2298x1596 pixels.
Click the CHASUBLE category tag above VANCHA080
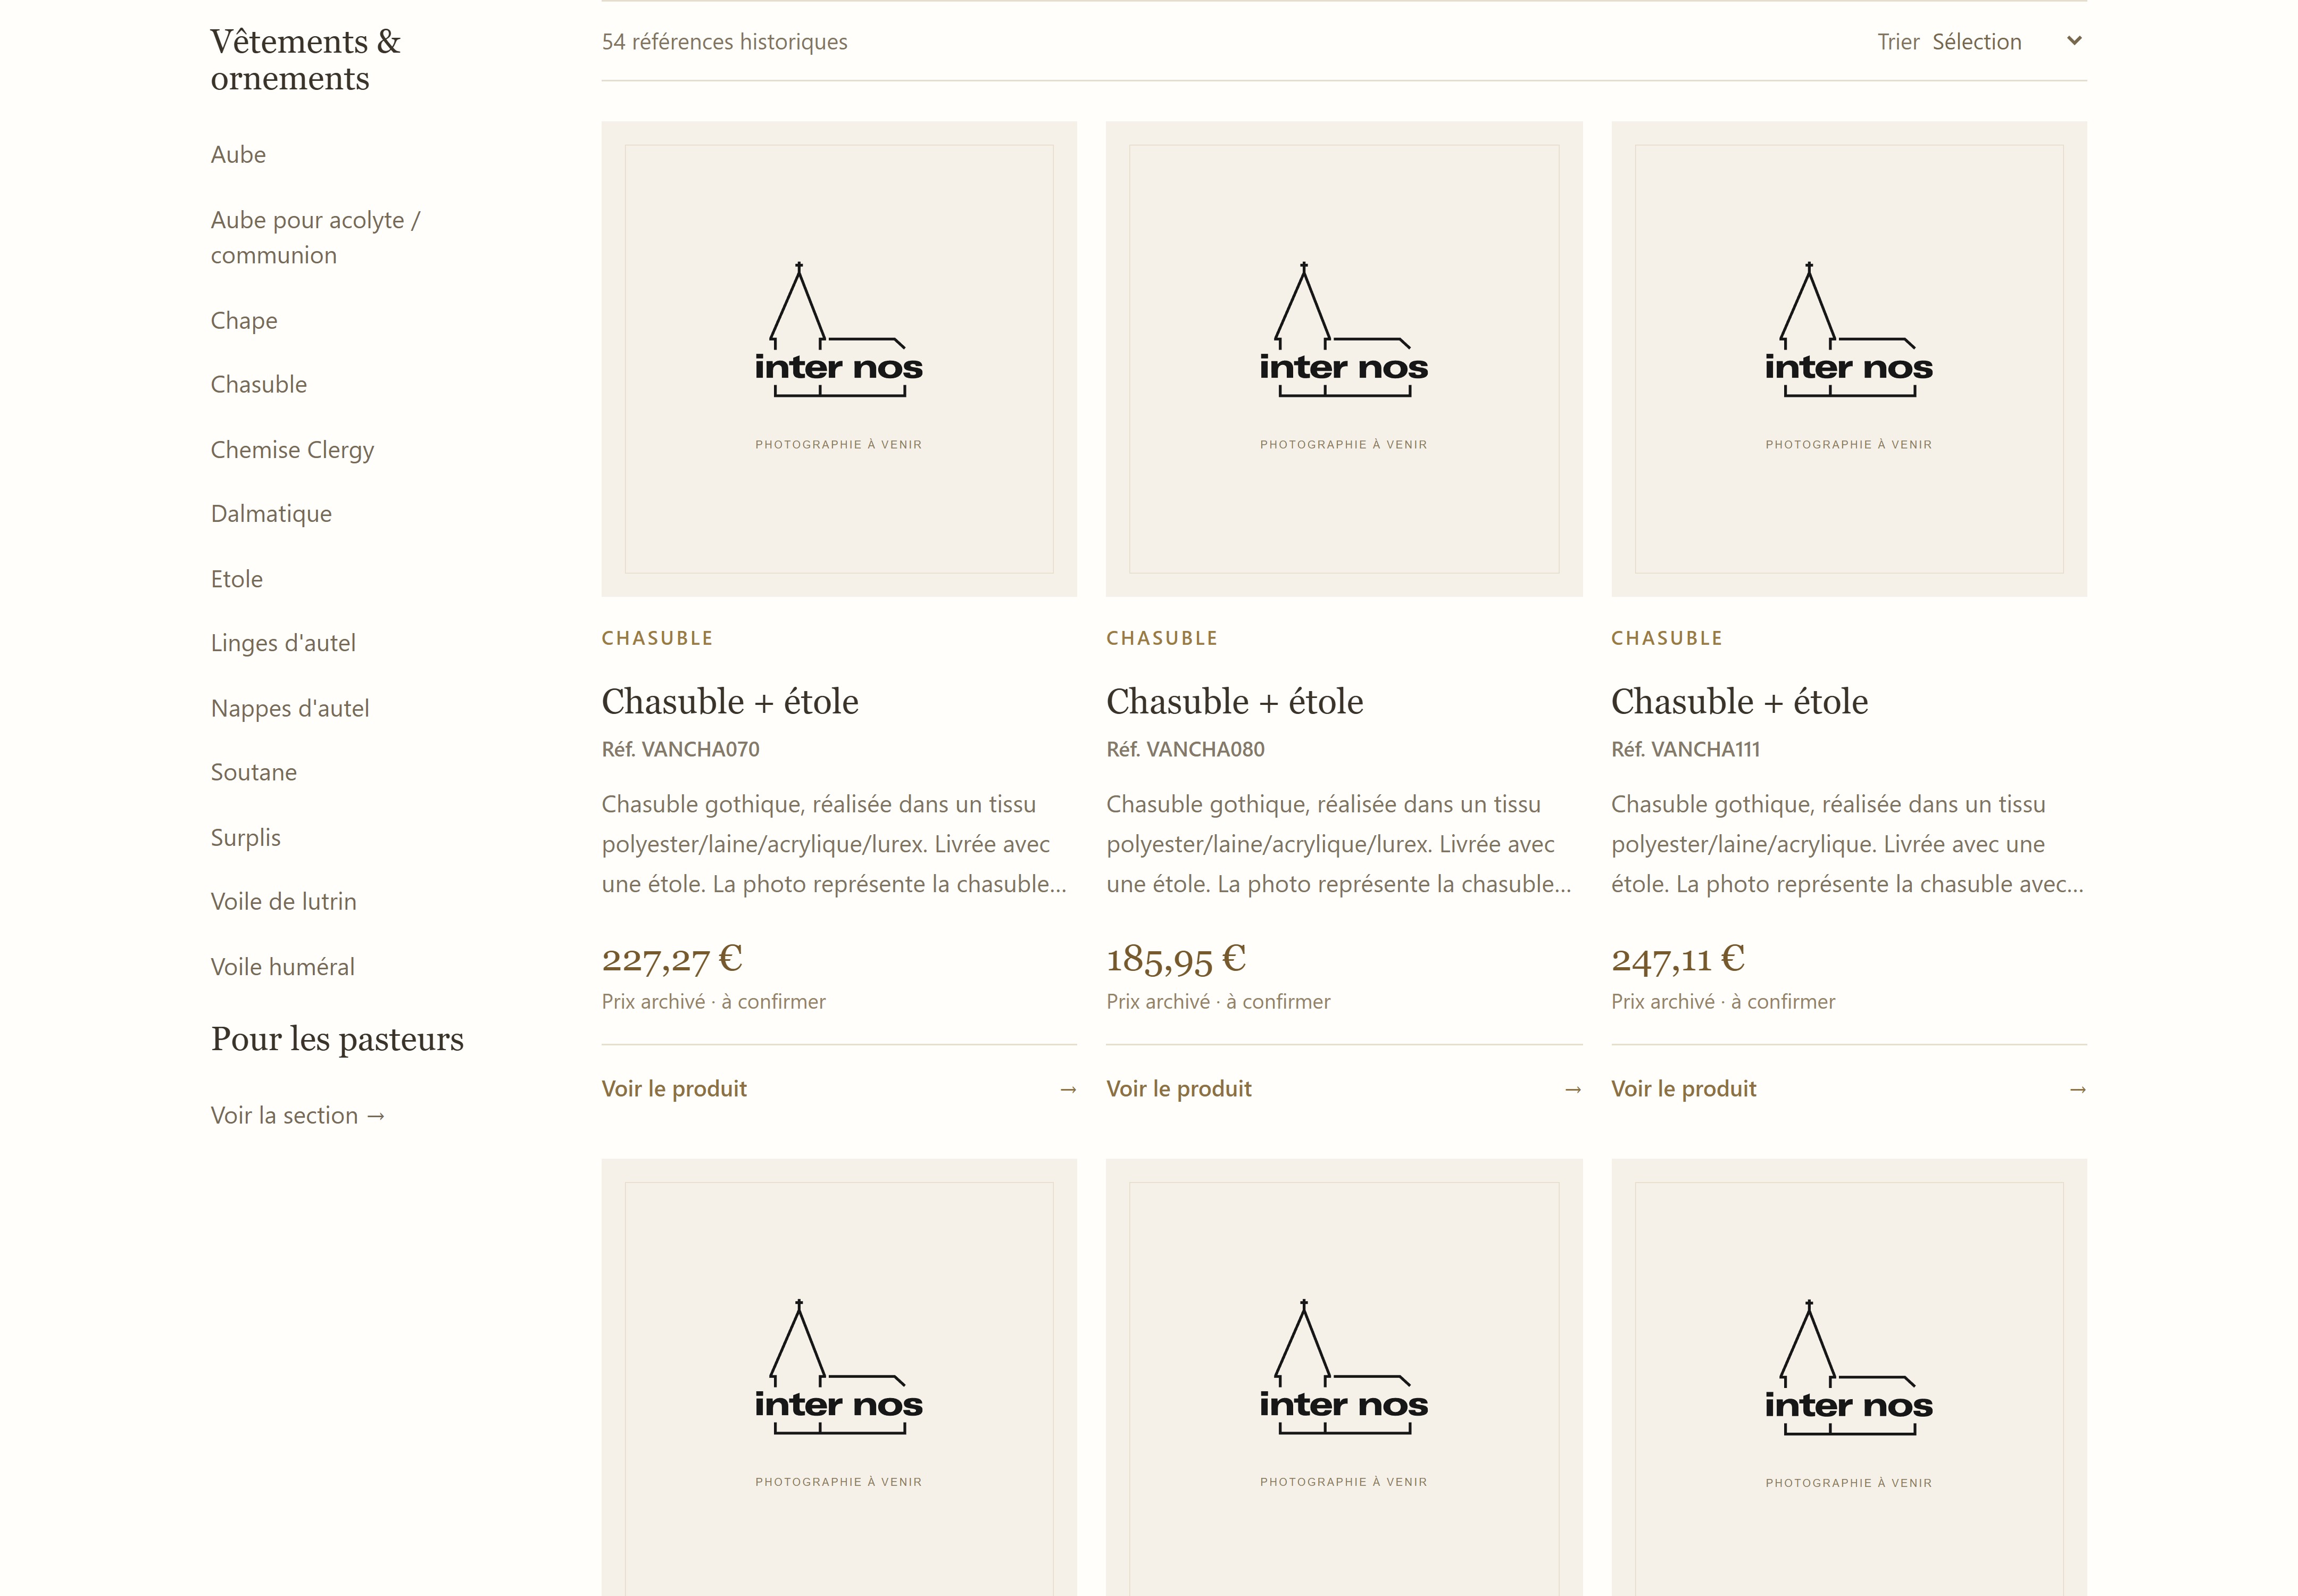pos(1162,638)
